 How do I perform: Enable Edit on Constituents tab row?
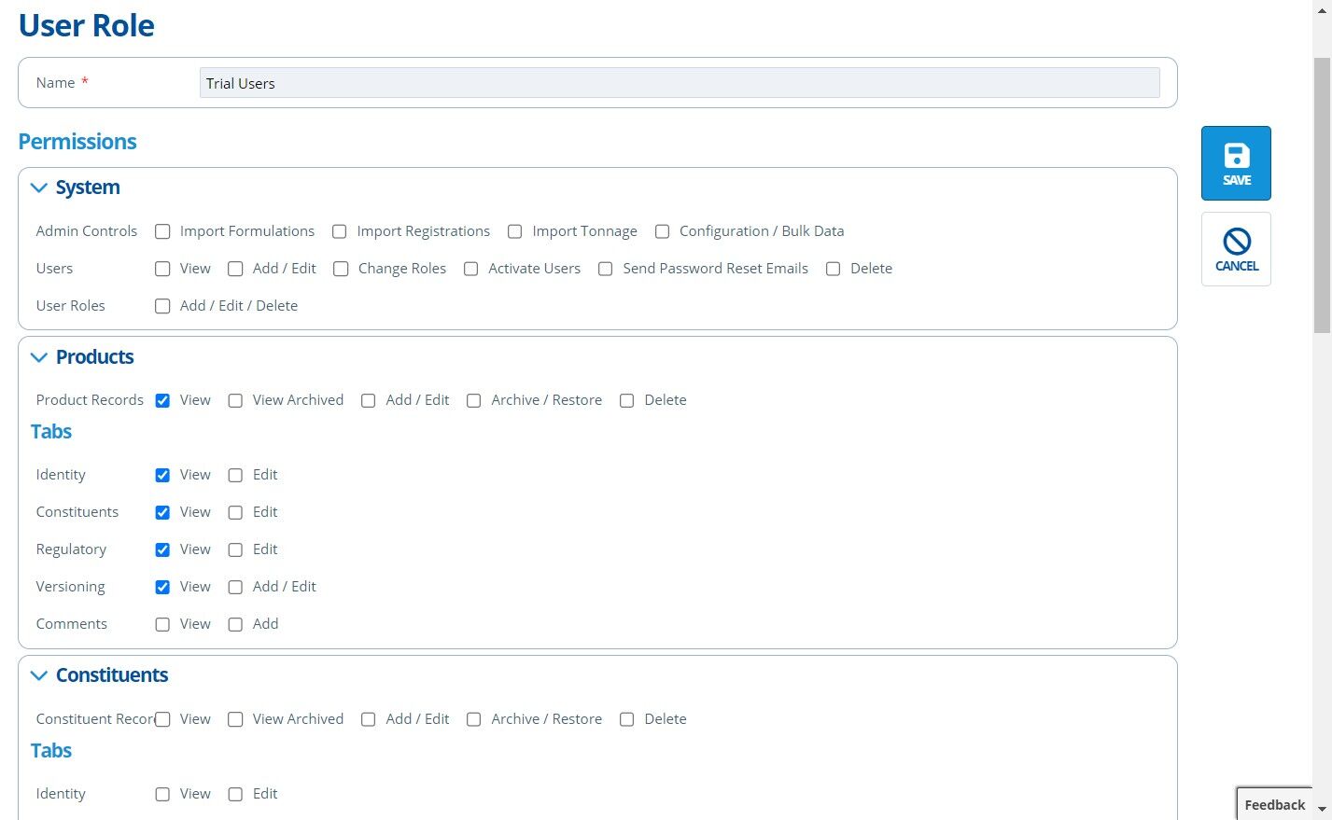coord(235,512)
